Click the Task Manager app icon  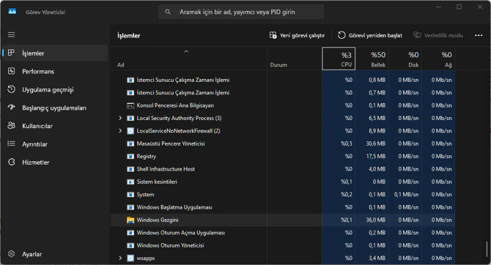pos(12,11)
